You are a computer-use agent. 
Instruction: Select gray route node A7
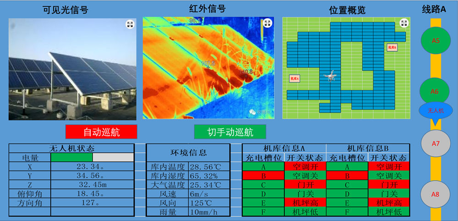pyautogui.click(x=436, y=144)
